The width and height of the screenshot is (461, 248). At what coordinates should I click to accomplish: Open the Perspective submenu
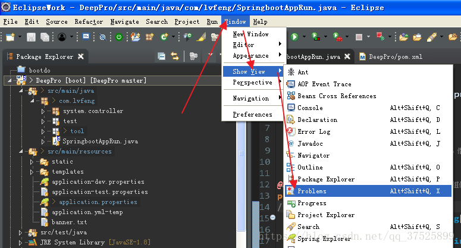[254, 82]
